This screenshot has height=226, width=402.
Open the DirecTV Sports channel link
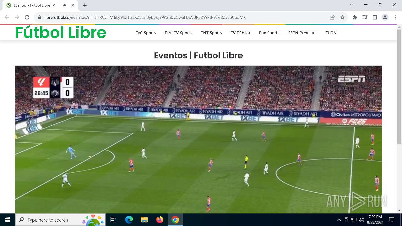click(x=178, y=33)
